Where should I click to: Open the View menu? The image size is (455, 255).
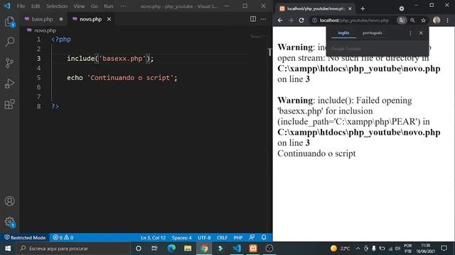[x=79, y=6]
